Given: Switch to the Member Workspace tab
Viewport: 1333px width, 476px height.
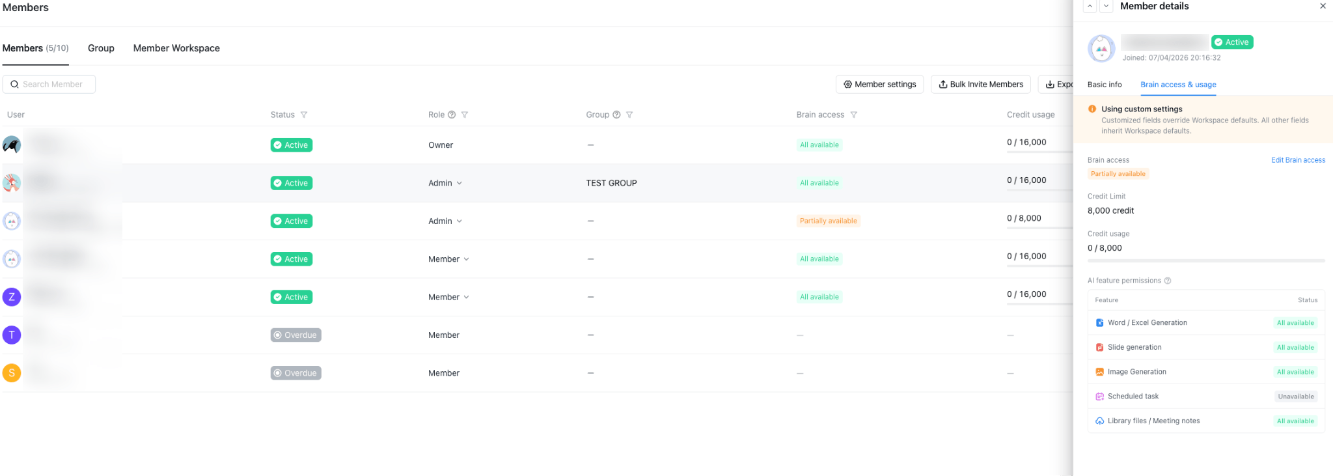Looking at the screenshot, I should [x=176, y=48].
